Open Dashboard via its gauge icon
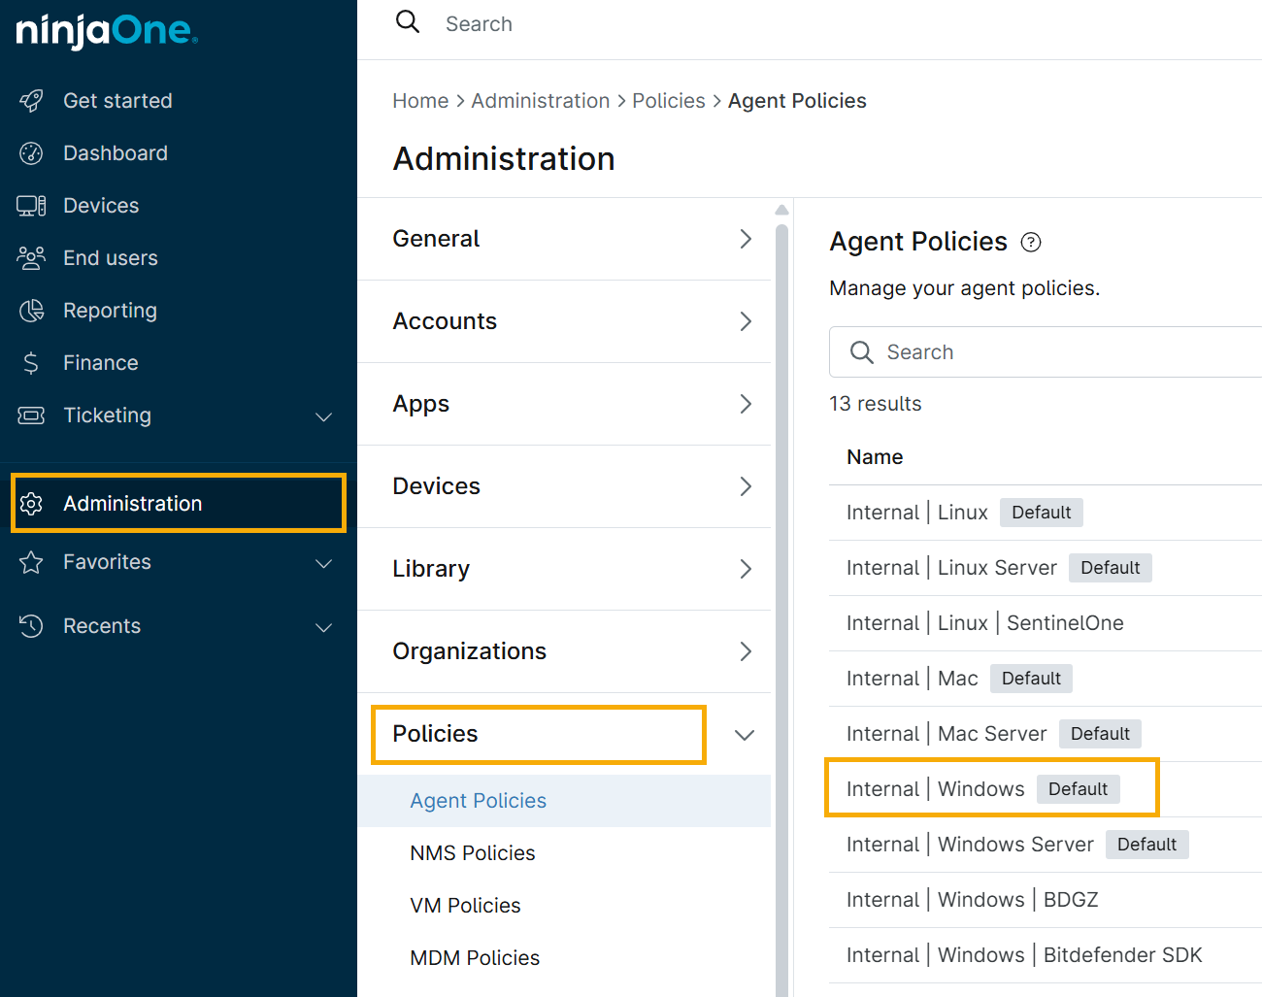This screenshot has width=1262, height=997. (31, 153)
